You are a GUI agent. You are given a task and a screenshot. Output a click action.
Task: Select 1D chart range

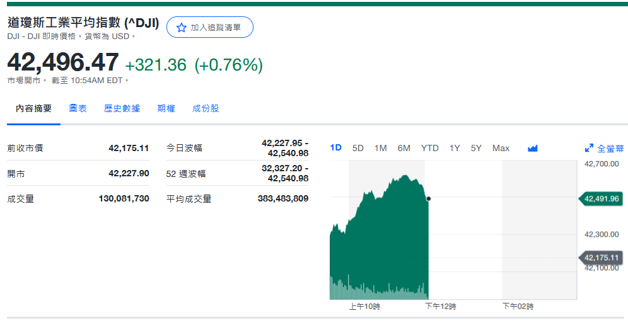[336, 148]
